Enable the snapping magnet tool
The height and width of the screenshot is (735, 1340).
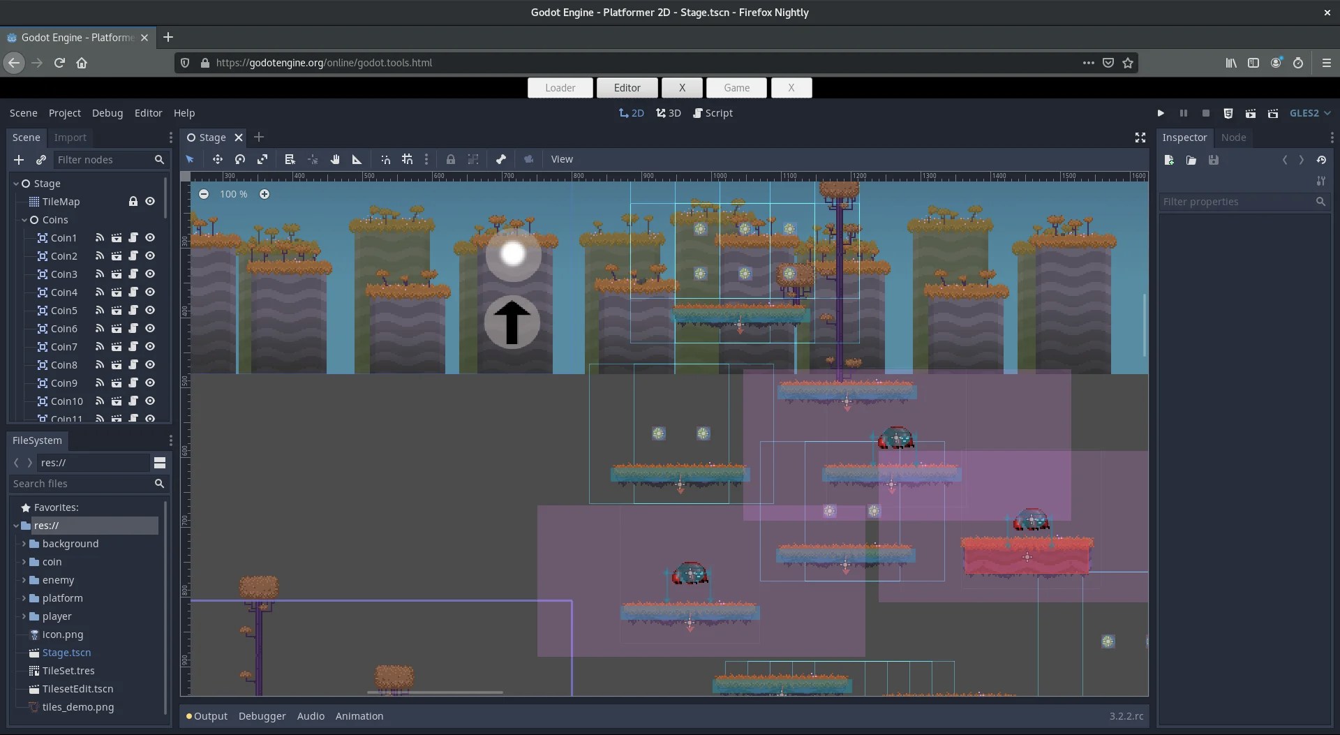pyautogui.click(x=386, y=159)
